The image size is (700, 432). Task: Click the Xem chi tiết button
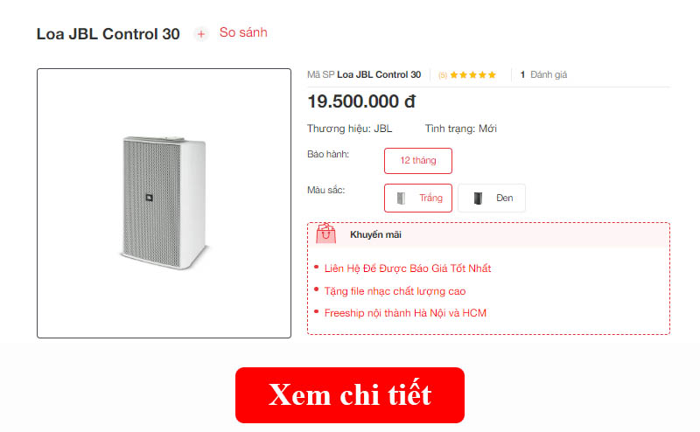(350, 395)
